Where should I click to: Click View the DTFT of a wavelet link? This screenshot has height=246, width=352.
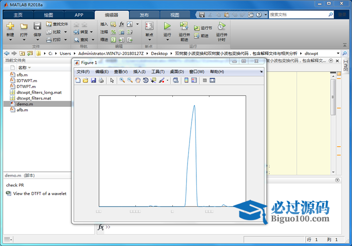coord(39,193)
